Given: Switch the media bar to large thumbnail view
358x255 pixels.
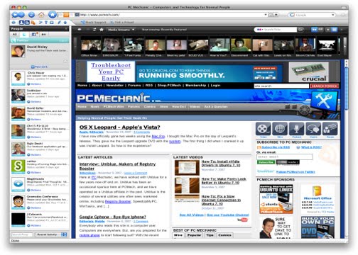Looking at the screenshot, I should point(314,30).
